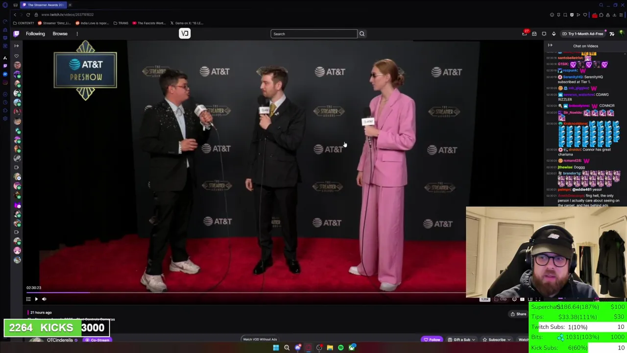Open File Explorer from taskbar
This screenshot has width=627, height=353.
coord(330,348)
